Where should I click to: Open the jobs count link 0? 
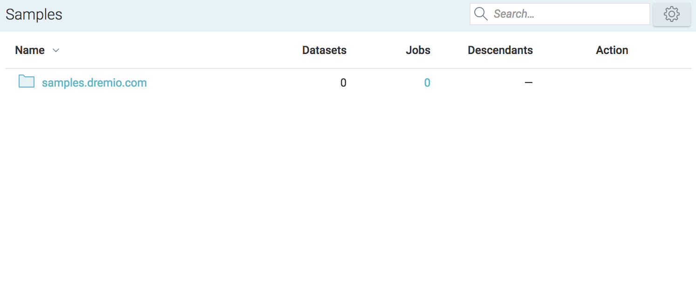tap(427, 83)
